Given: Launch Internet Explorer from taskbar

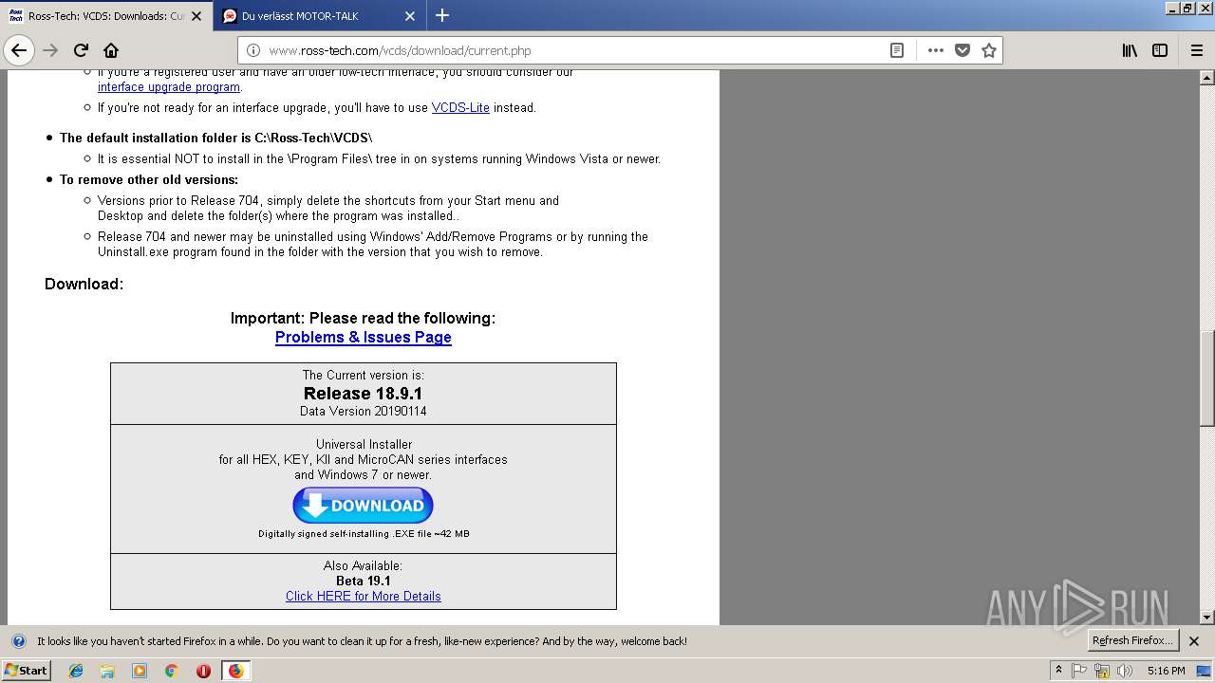Looking at the screenshot, I should tap(76, 671).
